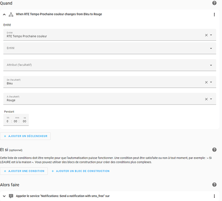Click Ajouter un bloc de construction

[81, 171]
